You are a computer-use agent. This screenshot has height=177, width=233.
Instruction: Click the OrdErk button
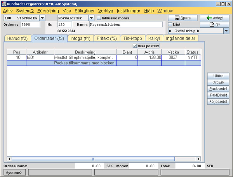tap(218, 82)
